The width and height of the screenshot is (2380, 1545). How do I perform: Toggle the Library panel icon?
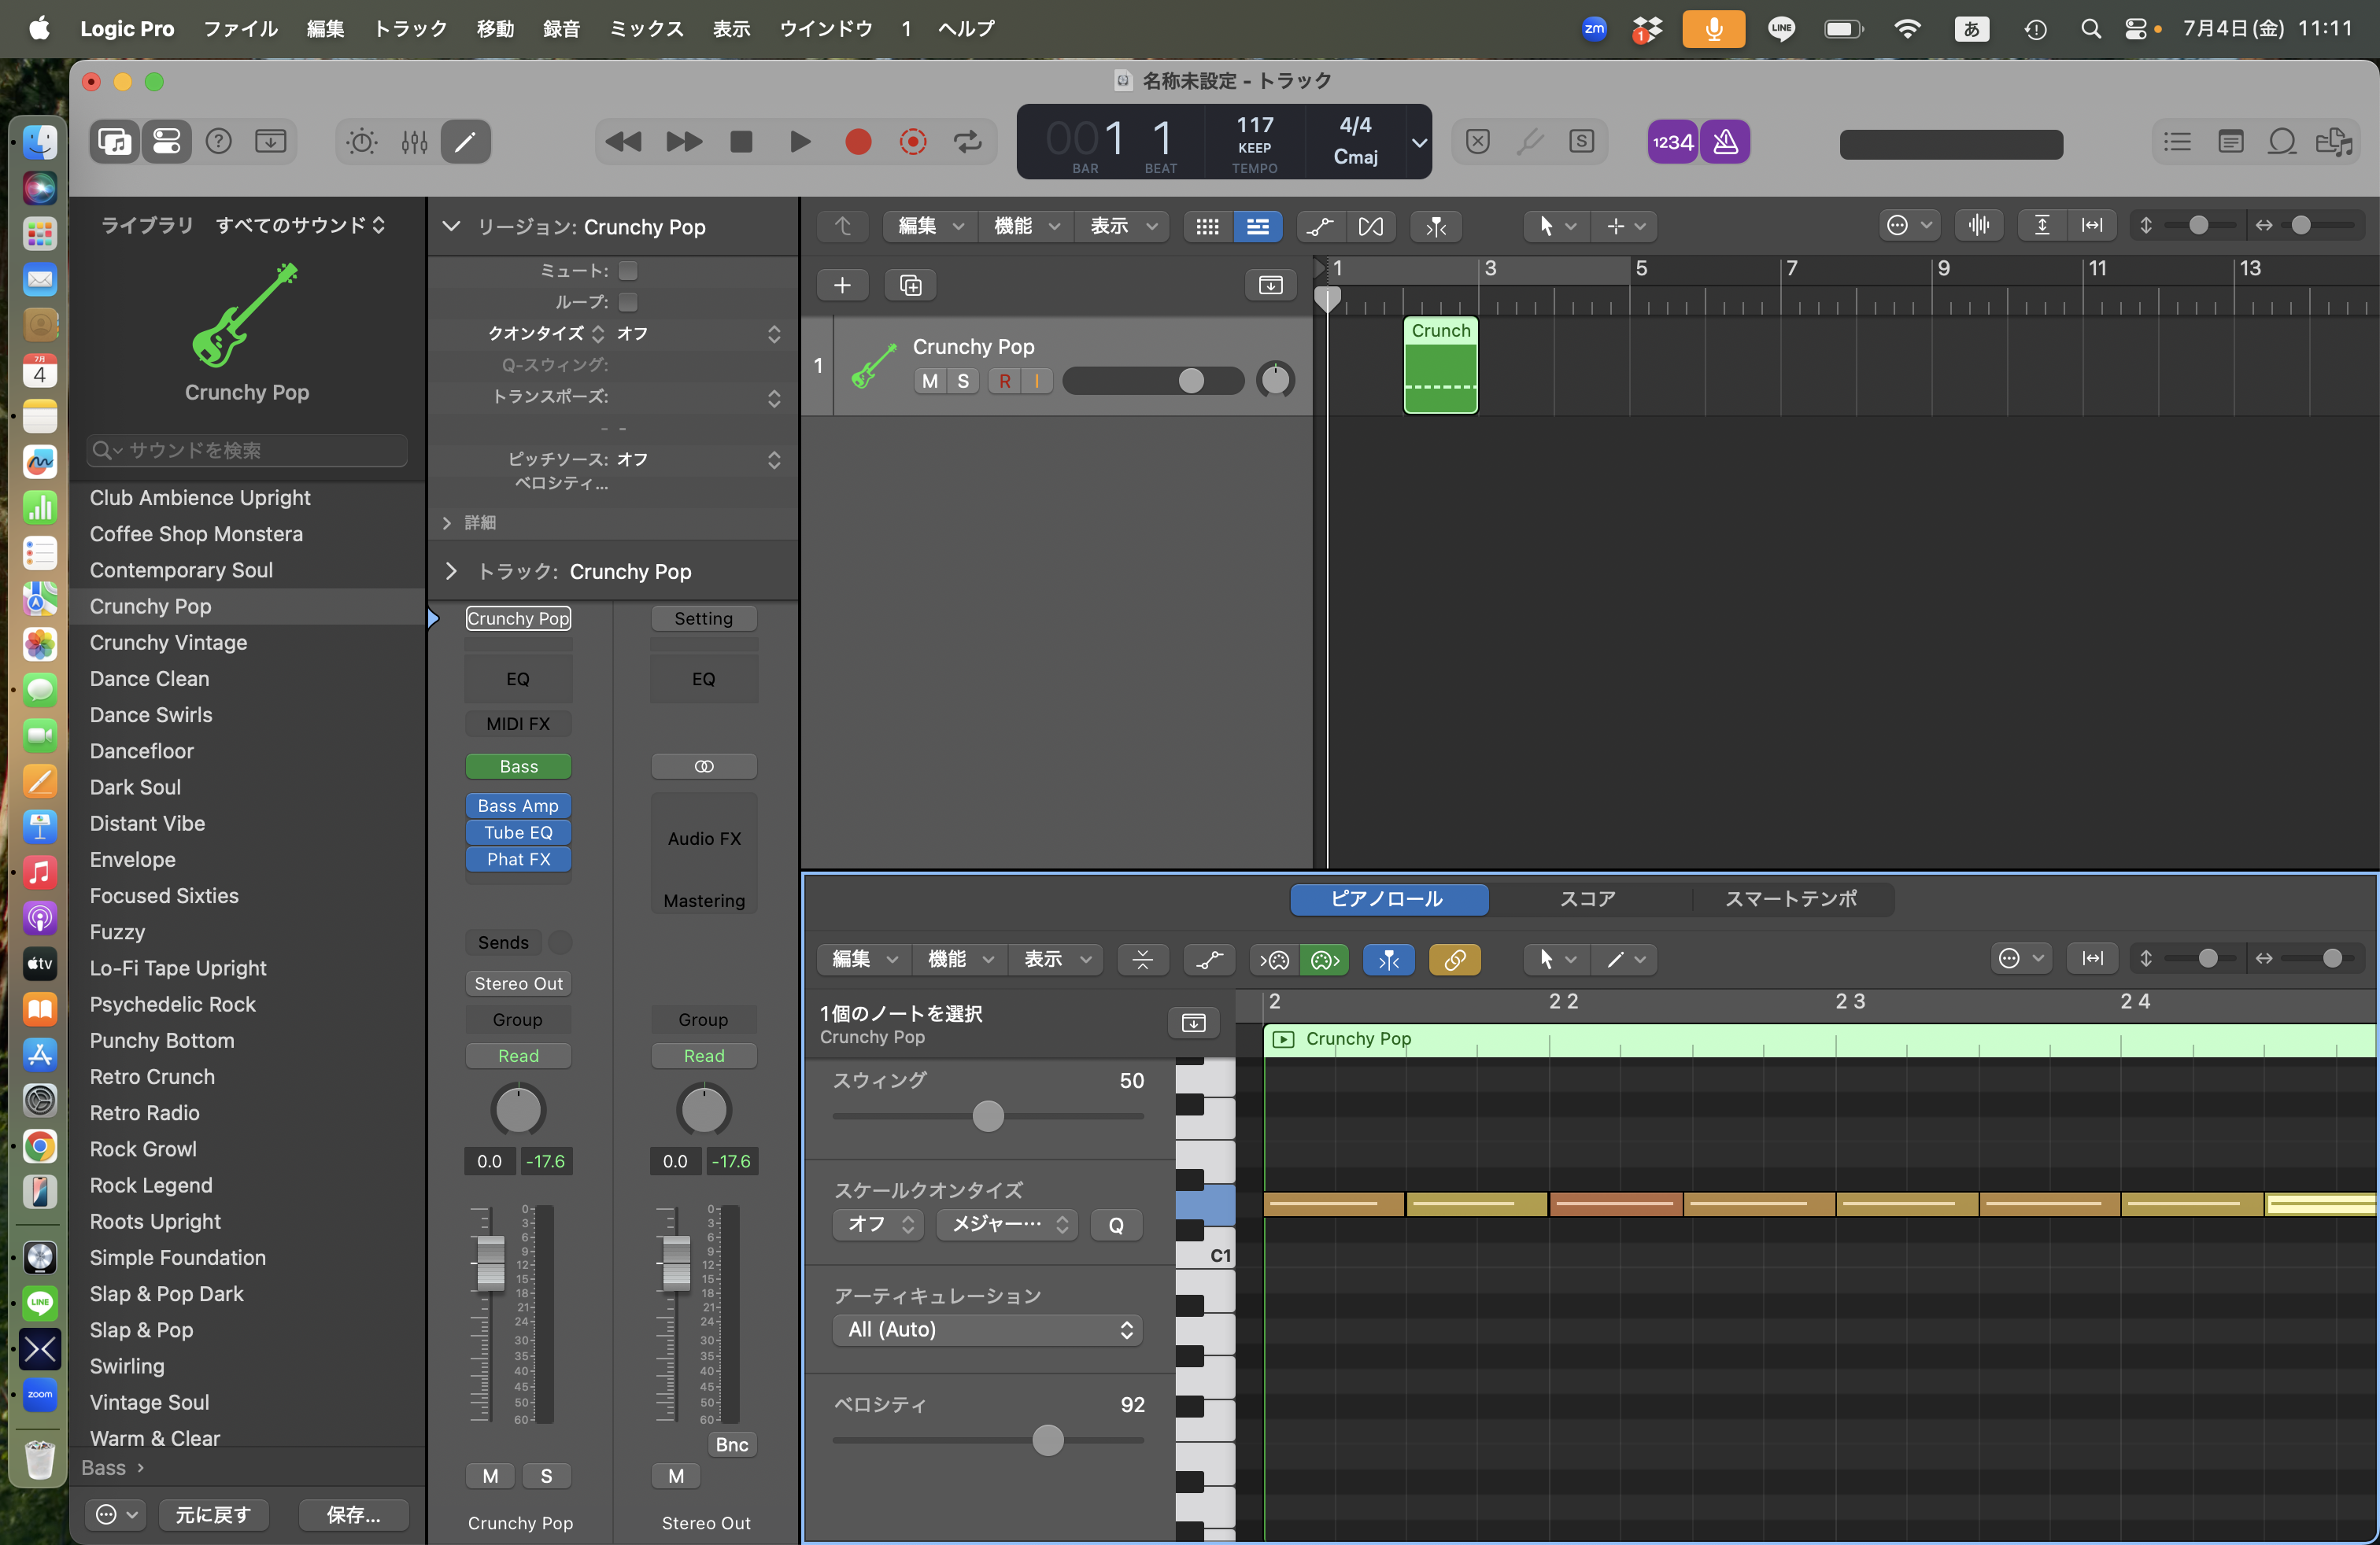(114, 141)
